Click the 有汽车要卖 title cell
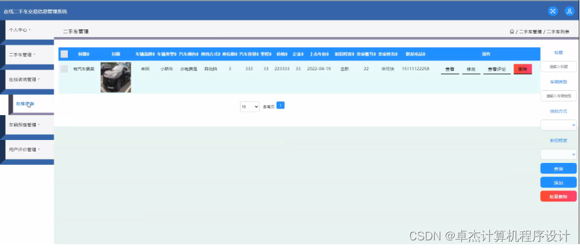 pyautogui.click(x=84, y=69)
